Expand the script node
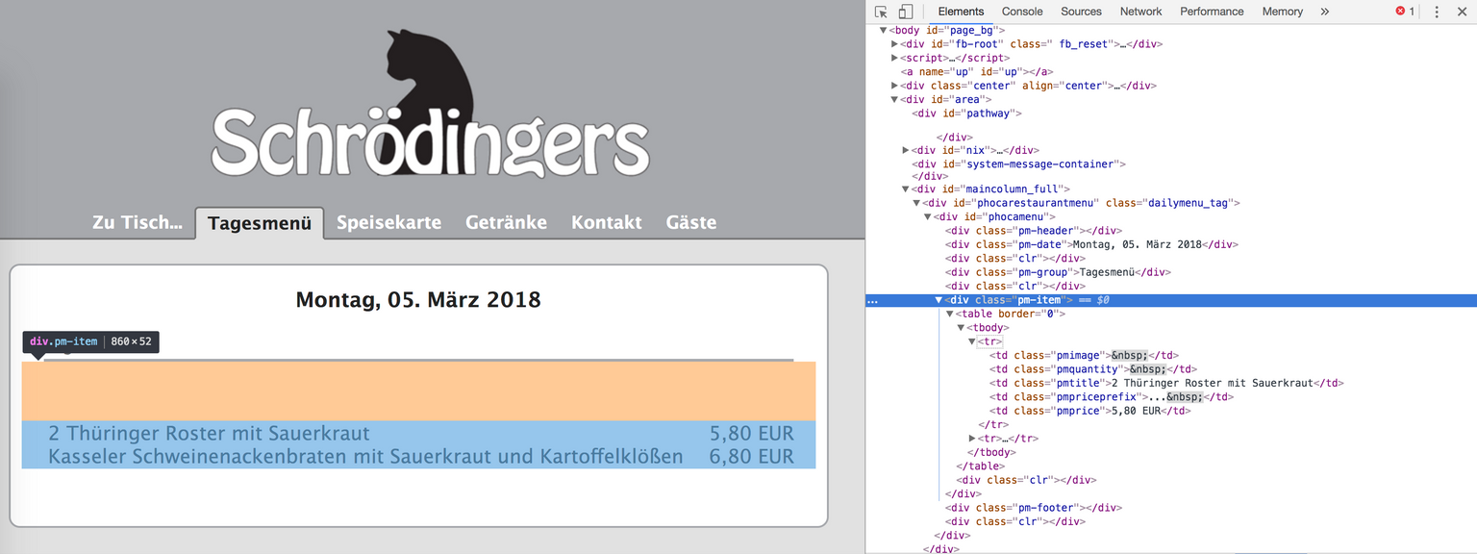 click(895, 58)
